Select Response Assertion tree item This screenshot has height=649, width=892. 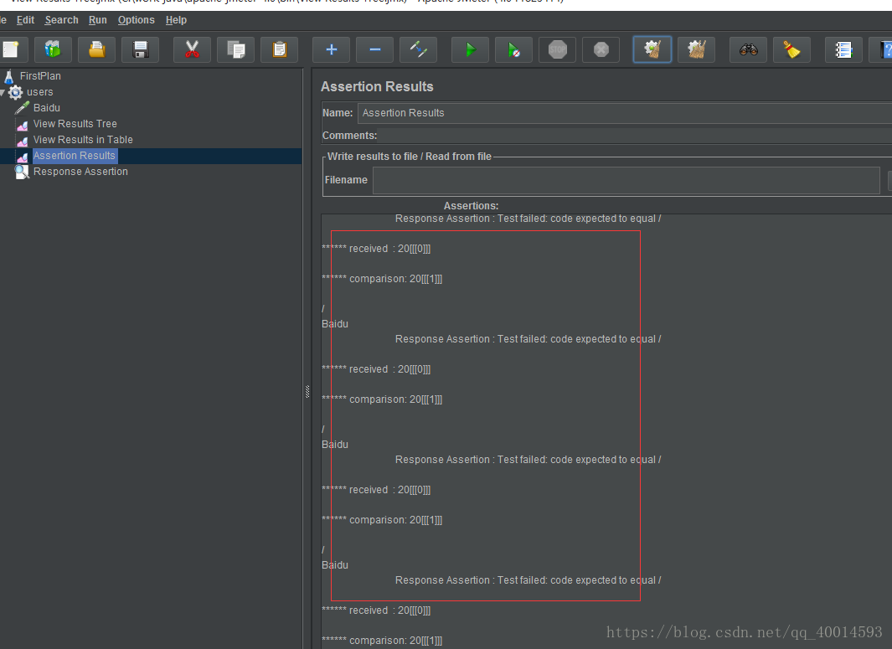coord(80,172)
